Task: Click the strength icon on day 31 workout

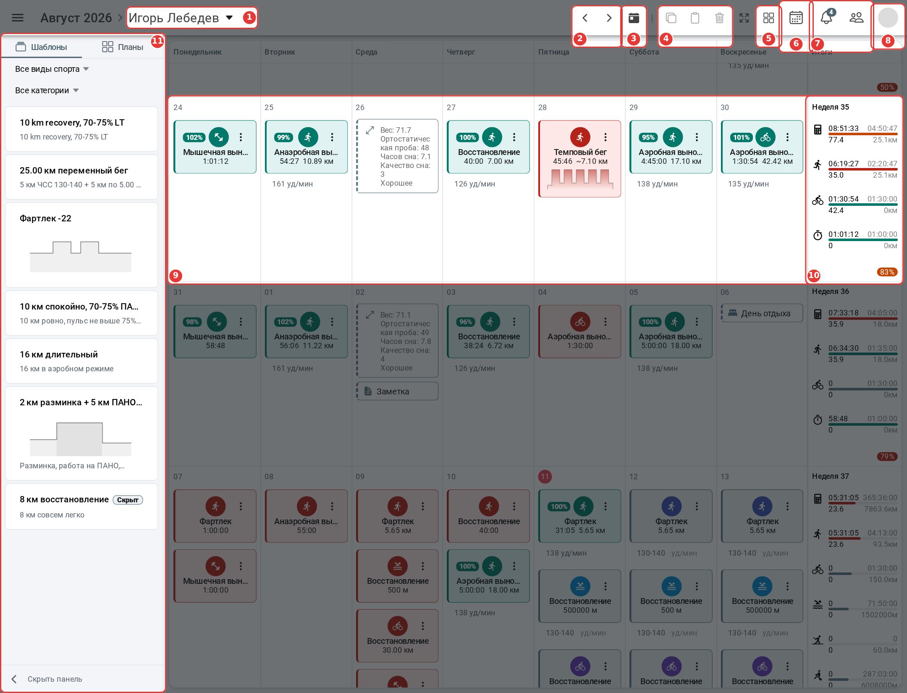Action: (x=217, y=322)
